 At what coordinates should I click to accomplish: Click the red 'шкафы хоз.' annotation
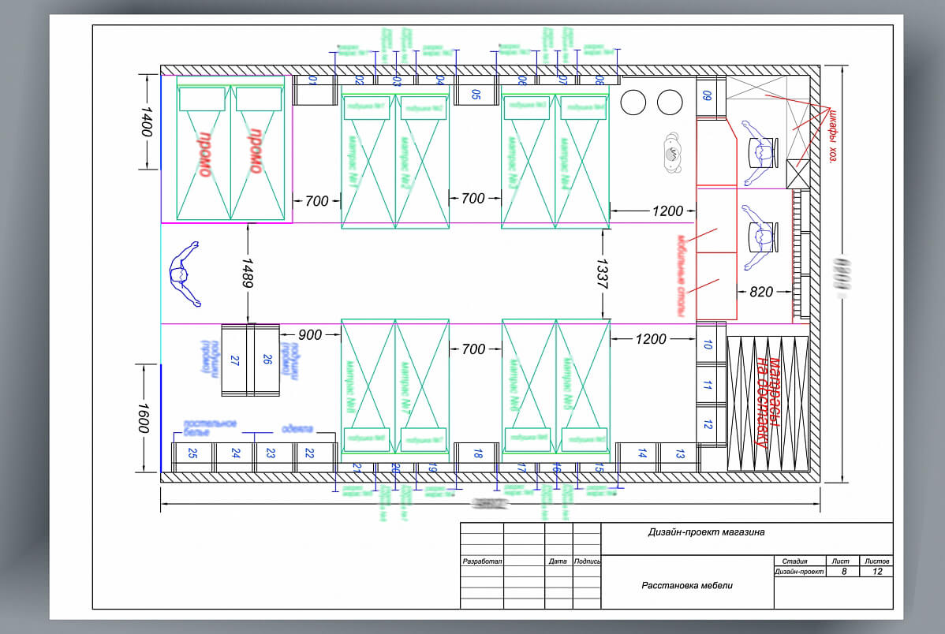(x=833, y=136)
